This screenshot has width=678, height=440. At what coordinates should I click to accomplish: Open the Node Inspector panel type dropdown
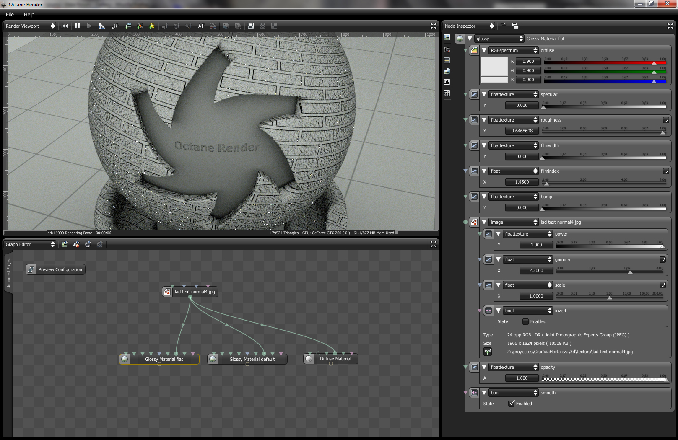[x=469, y=26]
